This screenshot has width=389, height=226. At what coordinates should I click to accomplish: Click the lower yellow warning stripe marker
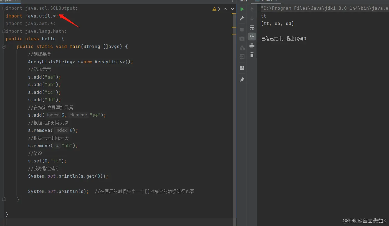click(234, 34)
